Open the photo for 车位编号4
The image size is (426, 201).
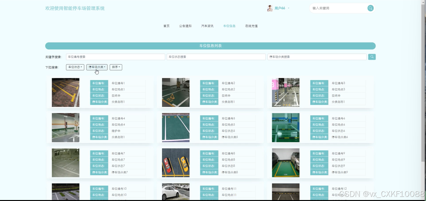point(65,128)
